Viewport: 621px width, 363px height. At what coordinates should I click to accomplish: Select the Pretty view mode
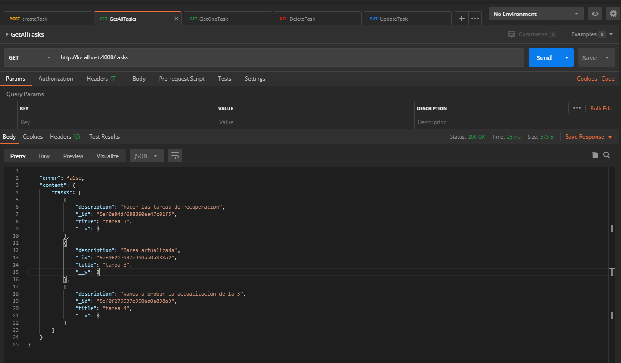[18, 156]
